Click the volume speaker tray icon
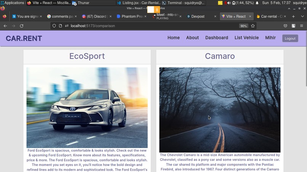 point(229,3)
